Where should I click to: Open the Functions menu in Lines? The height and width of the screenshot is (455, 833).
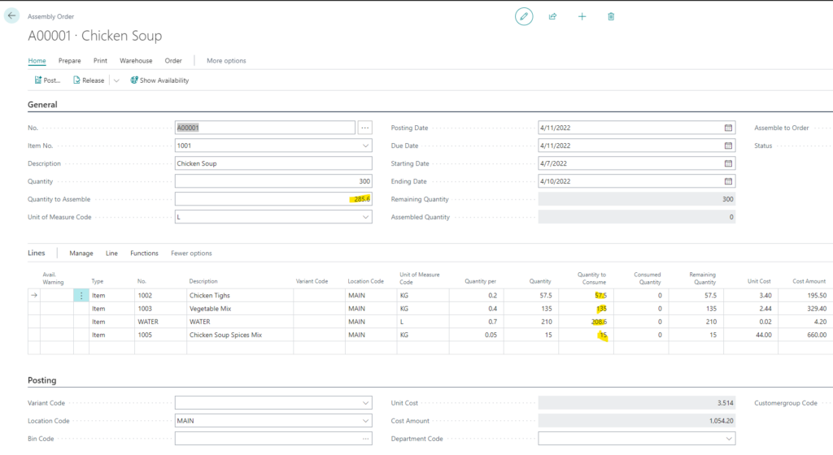(144, 253)
